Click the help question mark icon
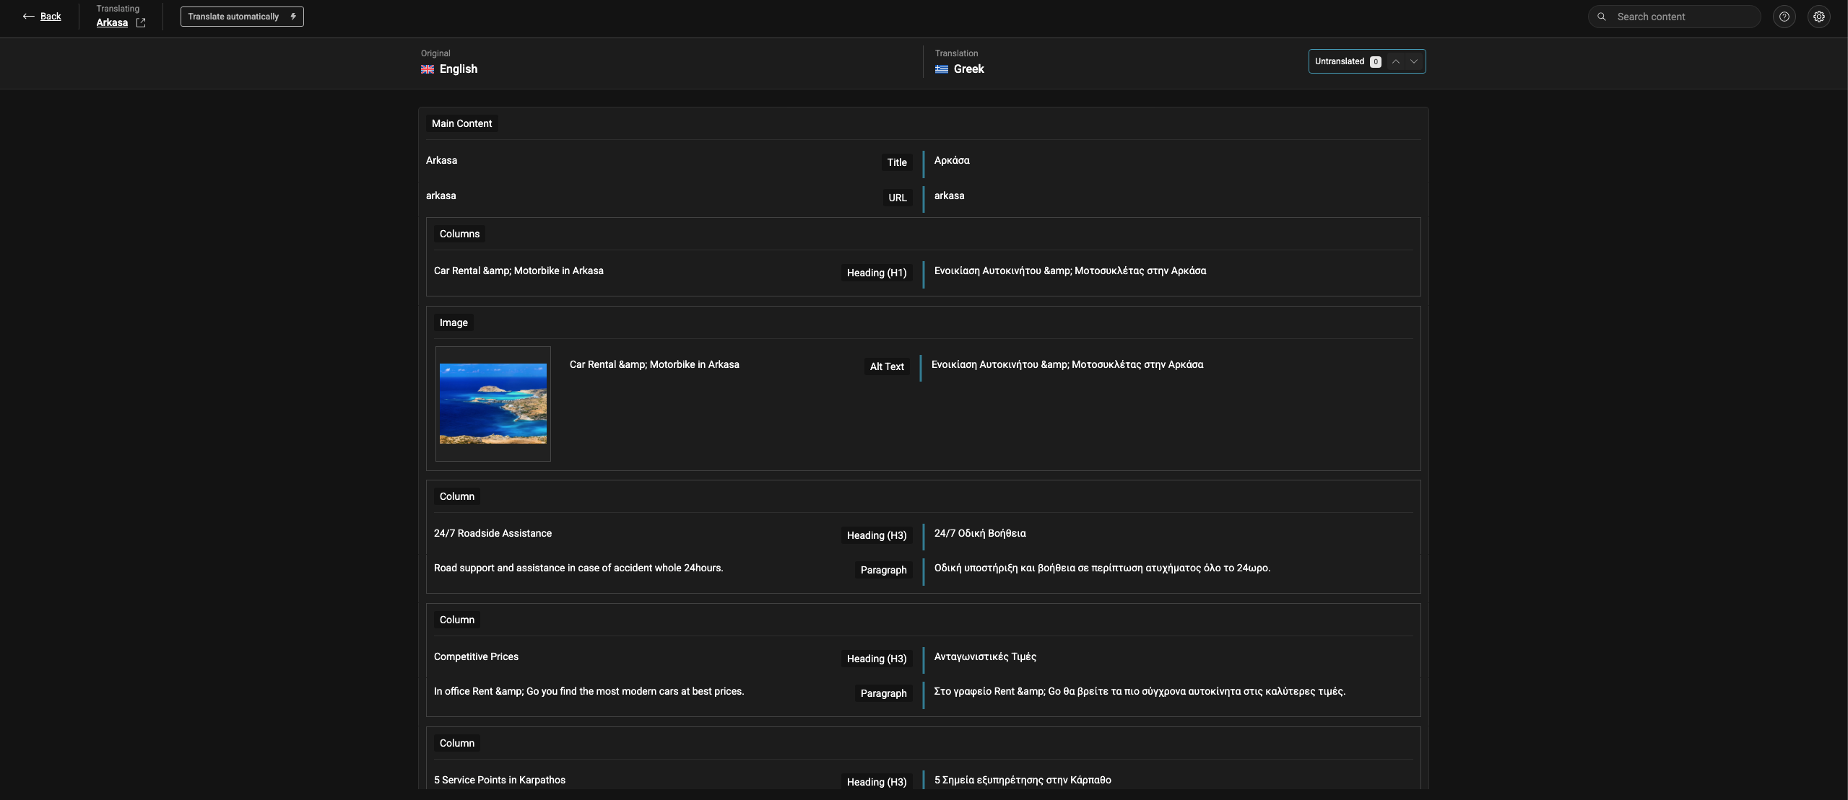The image size is (1848, 800). point(1784,17)
